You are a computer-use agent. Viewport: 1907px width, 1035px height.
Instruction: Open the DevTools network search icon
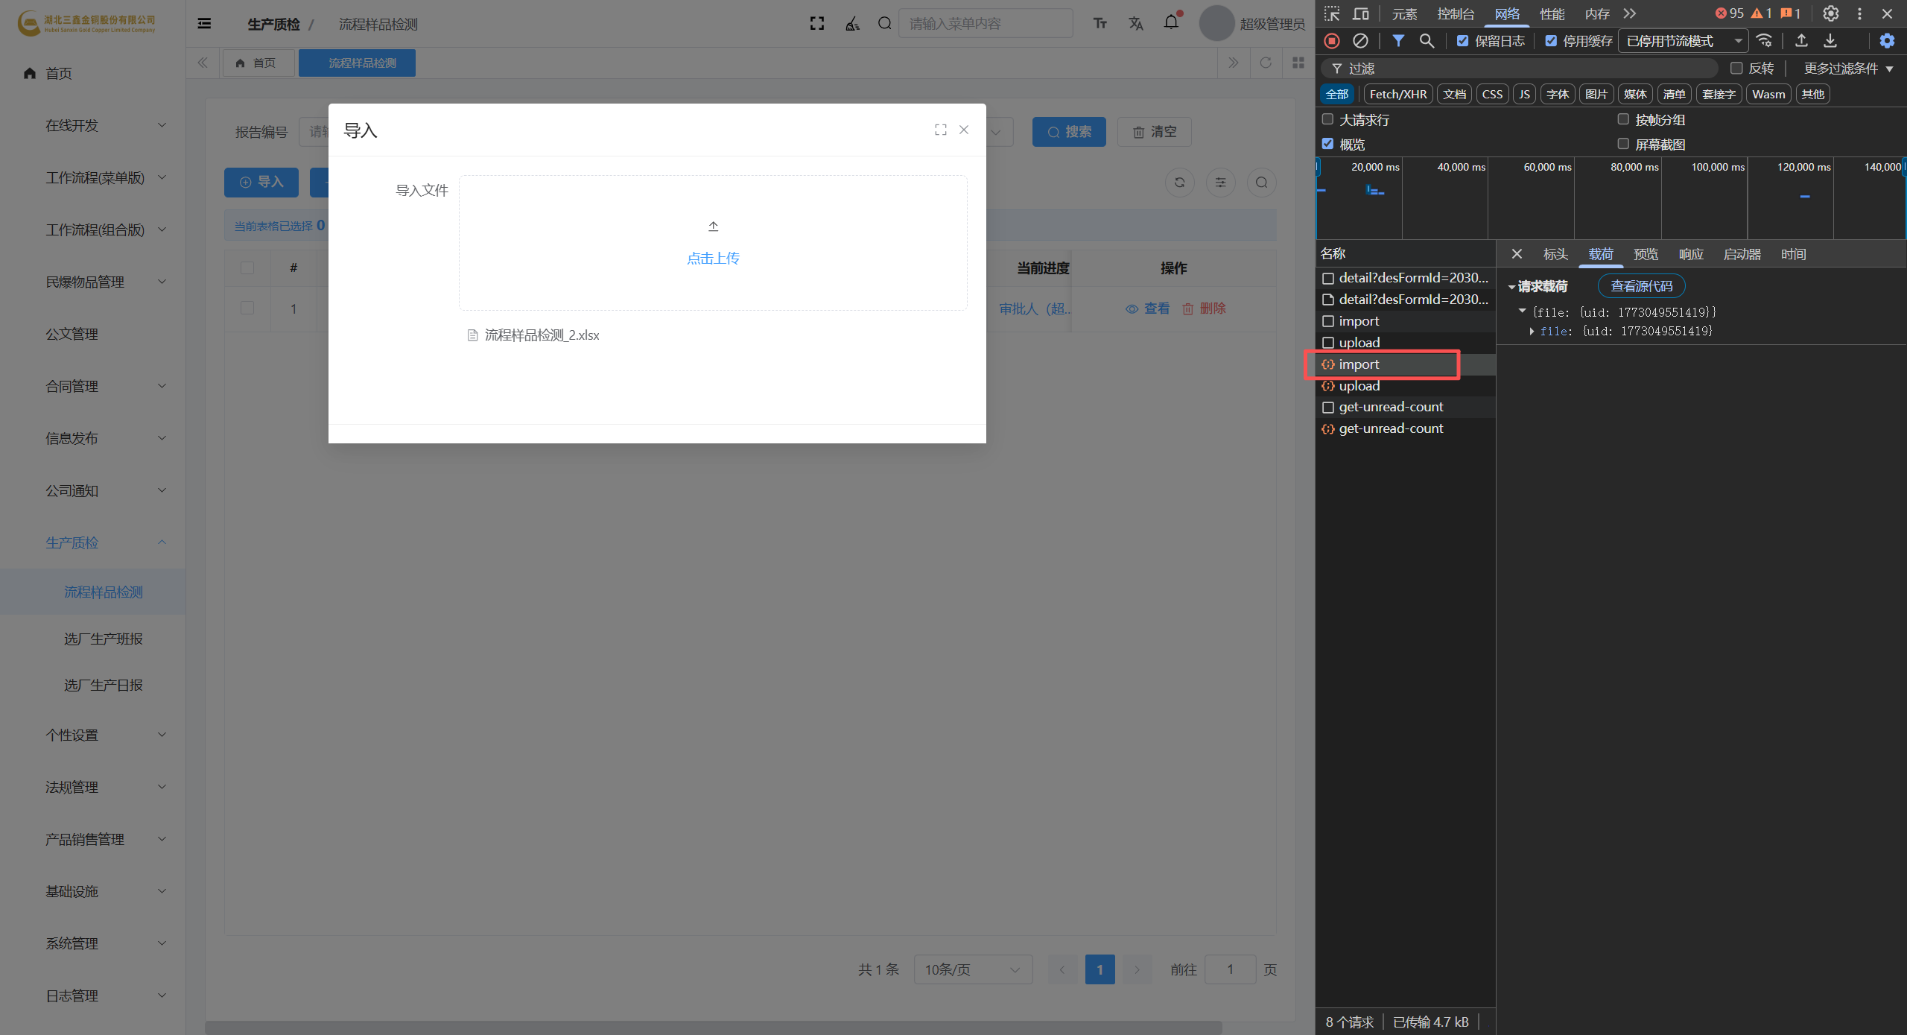point(1427,41)
